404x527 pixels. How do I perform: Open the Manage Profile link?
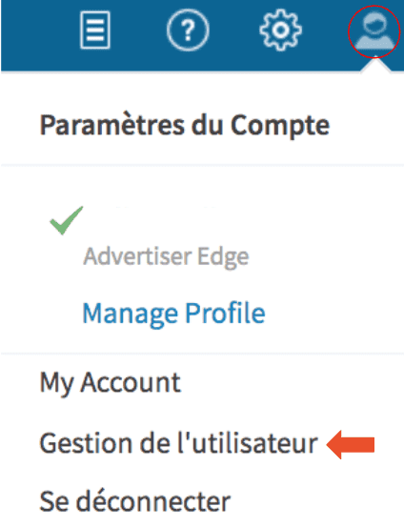click(x=173, y=314)
